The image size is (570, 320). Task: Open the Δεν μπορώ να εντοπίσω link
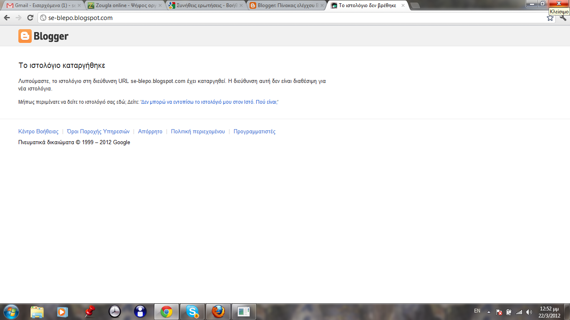pos(209,102)
